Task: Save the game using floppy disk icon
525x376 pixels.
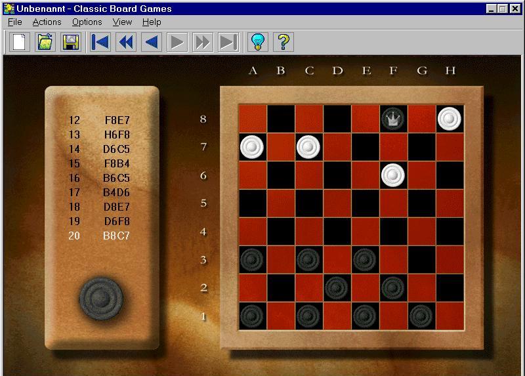Action: 70,42
